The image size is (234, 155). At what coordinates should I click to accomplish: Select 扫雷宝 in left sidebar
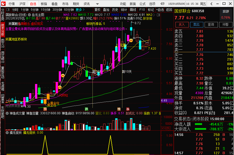click(x=3, y=98)
